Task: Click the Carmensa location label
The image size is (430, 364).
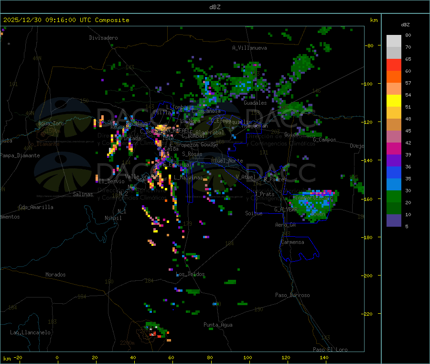Action: pyautogui.click(x=292, y=242)
